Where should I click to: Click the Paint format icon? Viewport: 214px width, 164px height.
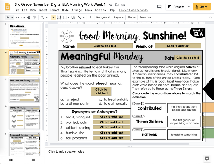pos(34,17)
